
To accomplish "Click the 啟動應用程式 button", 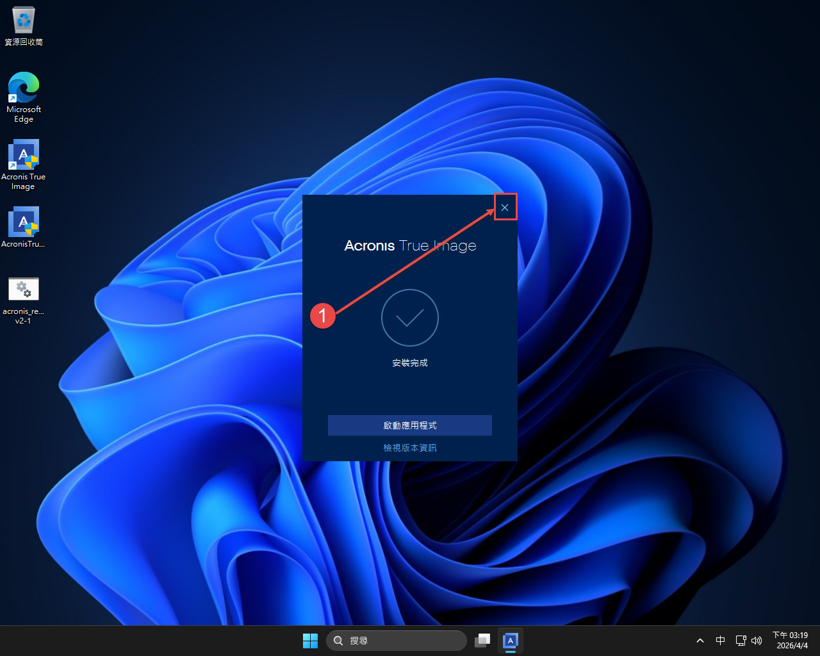I will coord(410,425).
